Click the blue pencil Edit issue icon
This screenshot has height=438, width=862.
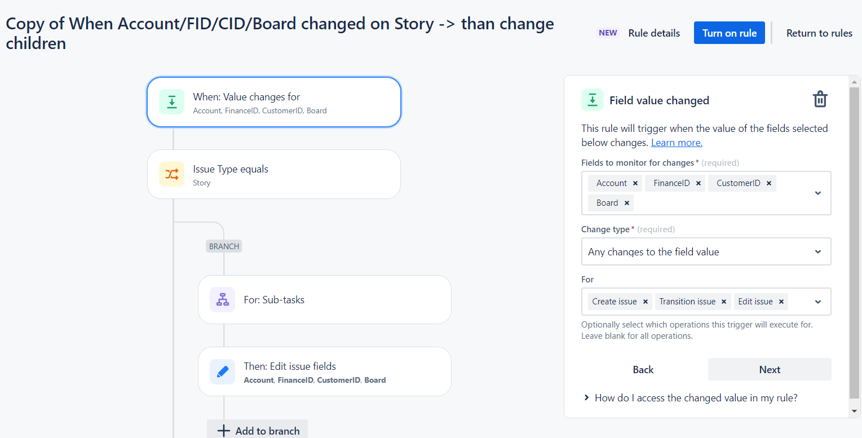click(x=222, y=371)
